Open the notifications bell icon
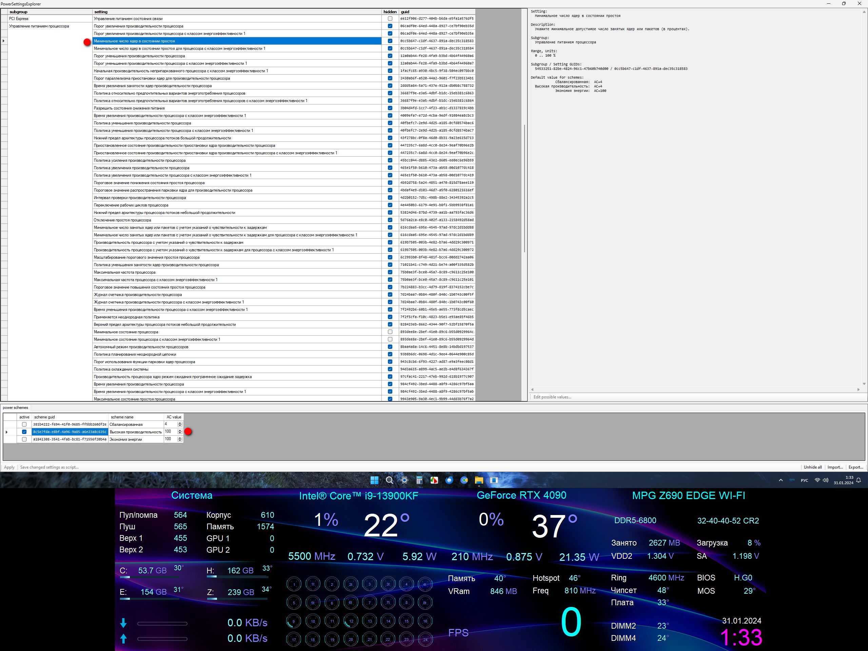This screenshot has height=651, width=868. (x=859, y=480)
